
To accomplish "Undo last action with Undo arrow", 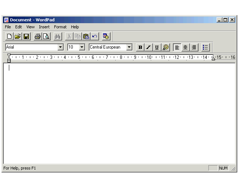I will pos(95,36).
